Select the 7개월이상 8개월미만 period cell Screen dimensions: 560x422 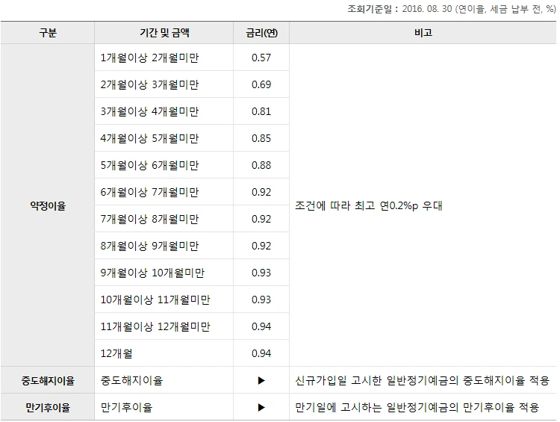point(164,219)
